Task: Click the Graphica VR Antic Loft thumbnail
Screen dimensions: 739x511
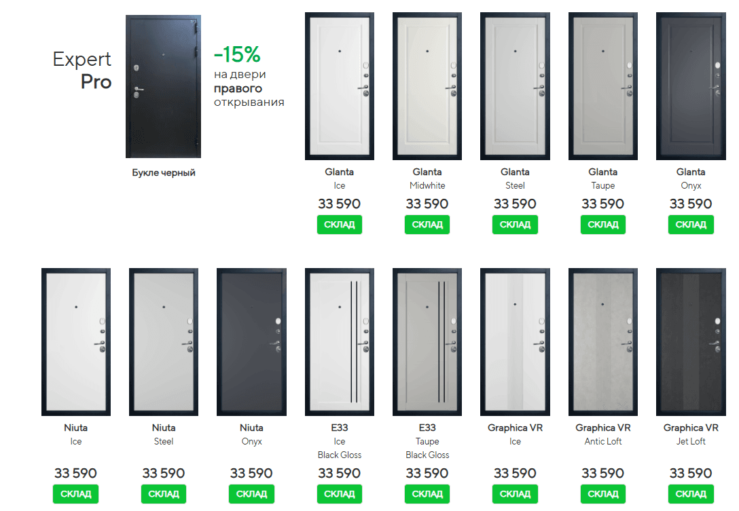Action: point(603,342)
